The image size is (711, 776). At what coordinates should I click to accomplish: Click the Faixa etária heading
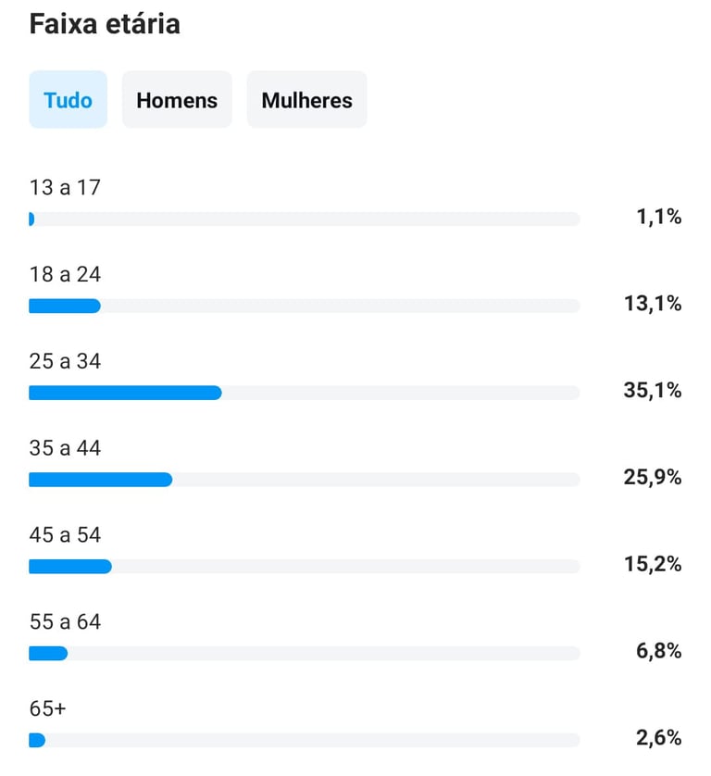click(x=105, y=24)
